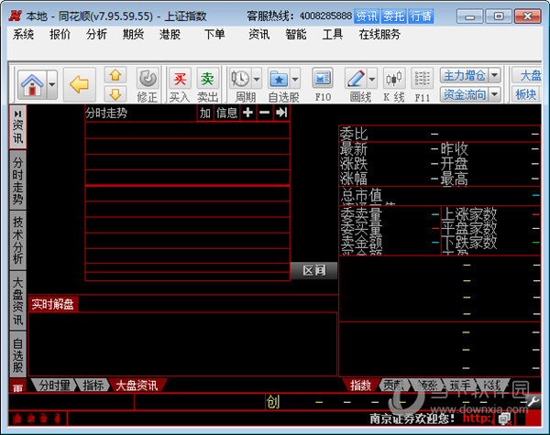Select the 自选股 vertical sidebar tab
550x435 pixels.
click(18, 354)
